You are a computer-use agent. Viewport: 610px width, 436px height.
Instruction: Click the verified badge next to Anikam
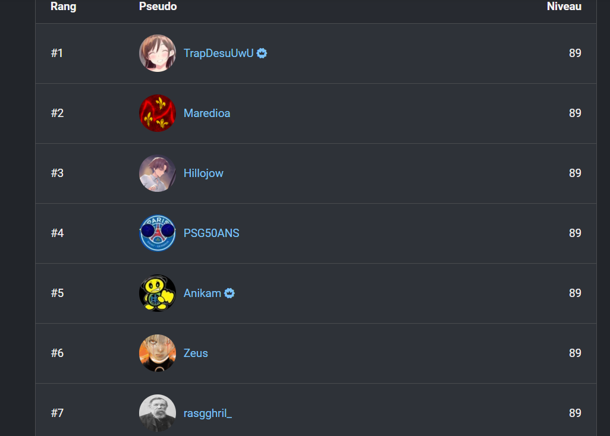pos(229,293)
